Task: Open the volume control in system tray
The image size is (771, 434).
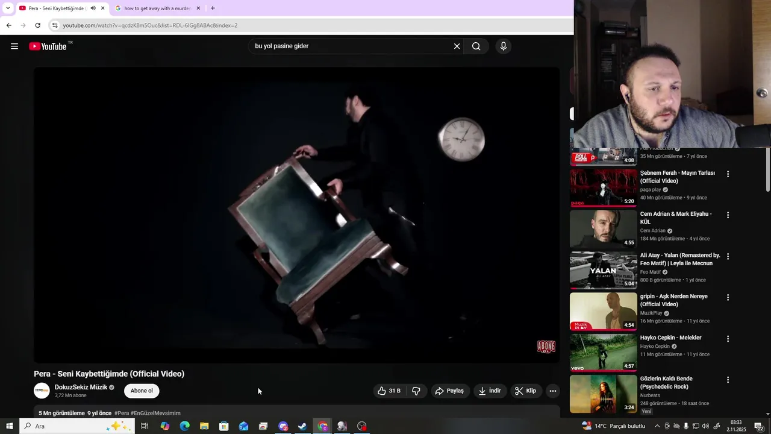Action: [x=705, y=426]
